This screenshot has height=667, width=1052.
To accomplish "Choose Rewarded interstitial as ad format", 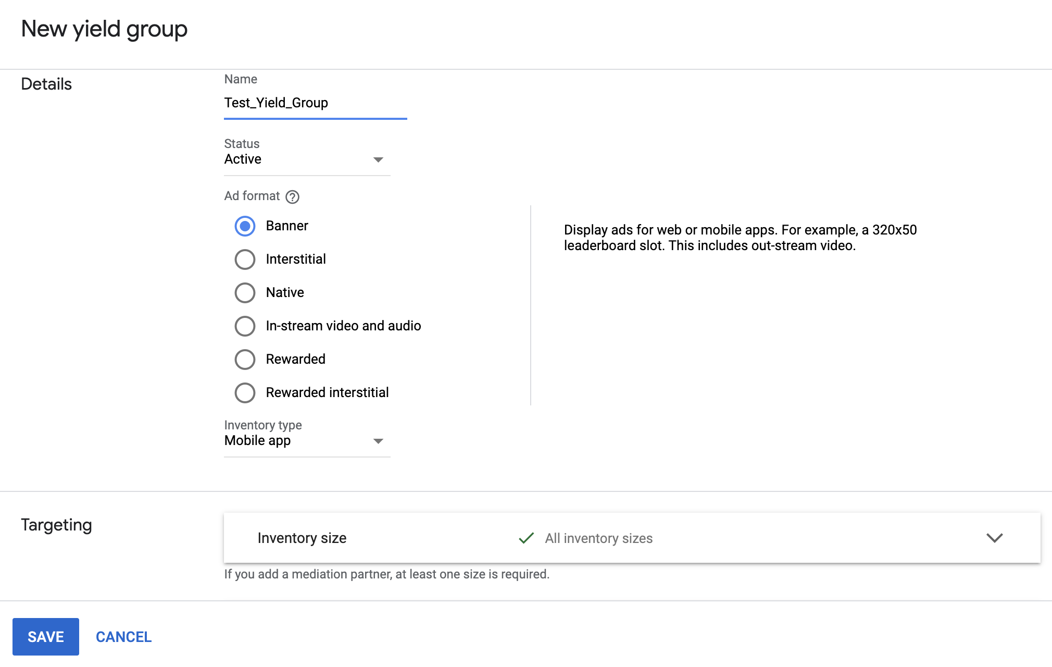I will pyautogui.click(x=245, y=392).
